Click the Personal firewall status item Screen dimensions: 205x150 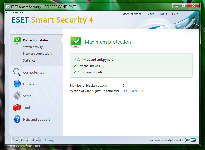click(x=89, y=66)
